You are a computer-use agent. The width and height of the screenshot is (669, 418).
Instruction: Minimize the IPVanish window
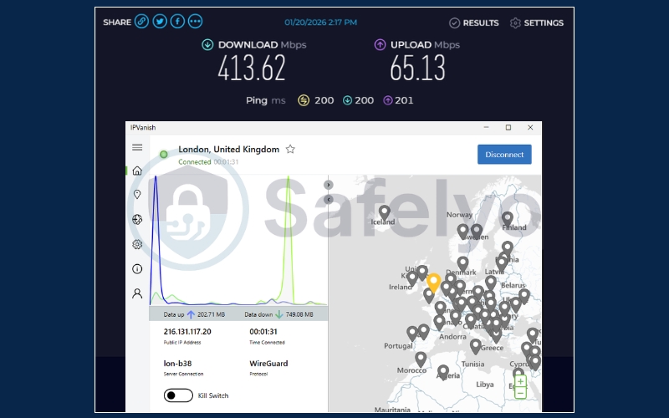coord(486,128)
